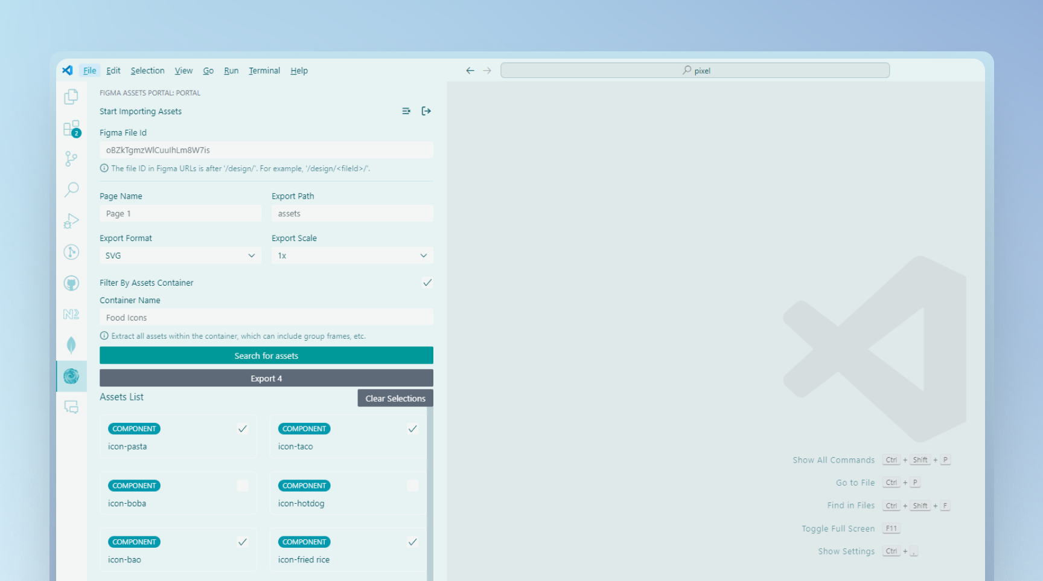Check the icon-hotdog asset checkbox
The height and width of the screenshot is (581, 1043).
pyautogui.click(x=413, y=486)
